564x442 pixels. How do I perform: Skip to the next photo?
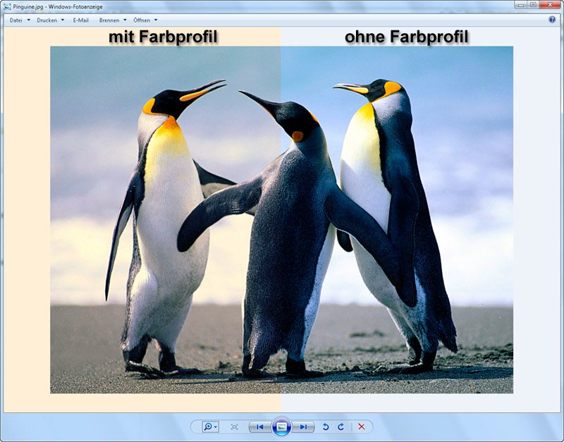[303, 426]
